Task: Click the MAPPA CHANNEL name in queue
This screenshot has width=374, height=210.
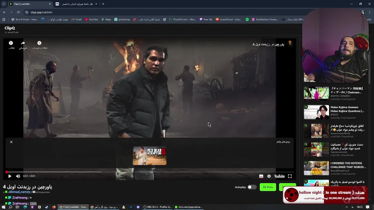Action: (x=340, y=96)
